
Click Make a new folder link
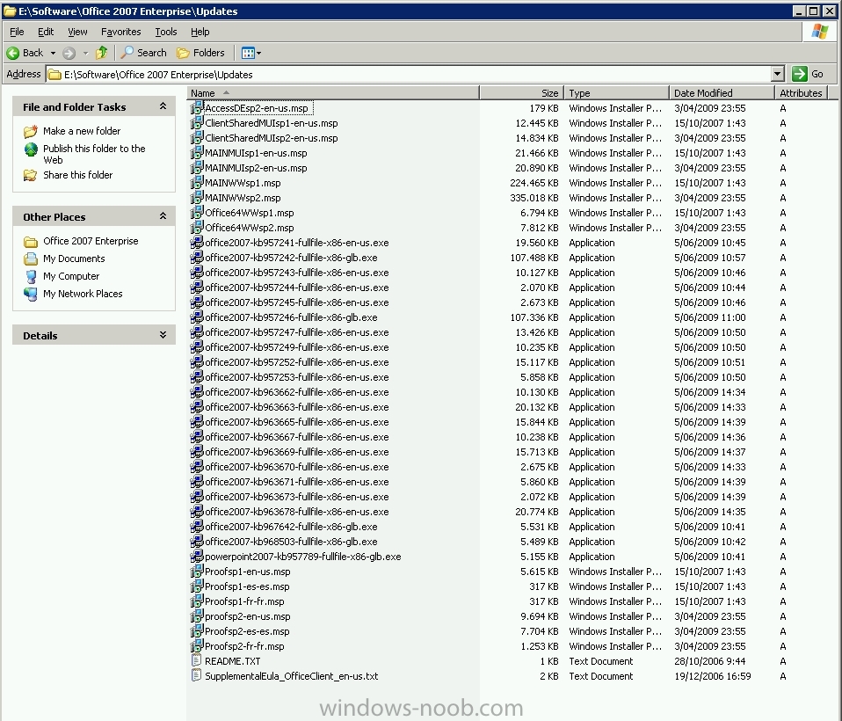pos(82,131)
